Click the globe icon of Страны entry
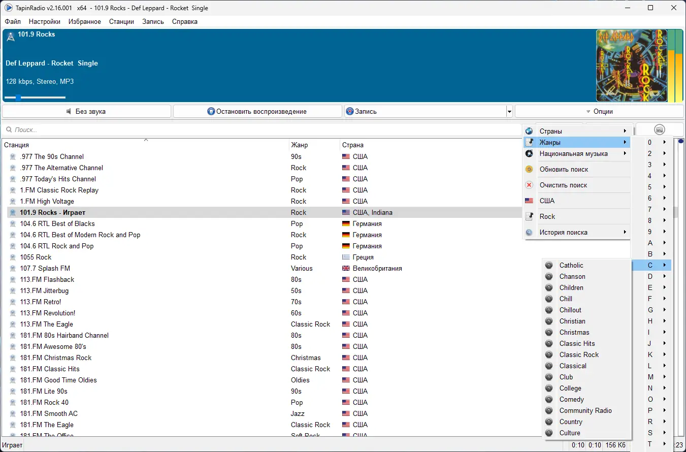Viewport: 686px width, 452px height. click(529, 131)
